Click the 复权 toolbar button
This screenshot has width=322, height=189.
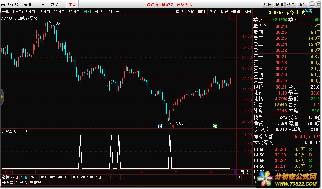tap(179, 12)
